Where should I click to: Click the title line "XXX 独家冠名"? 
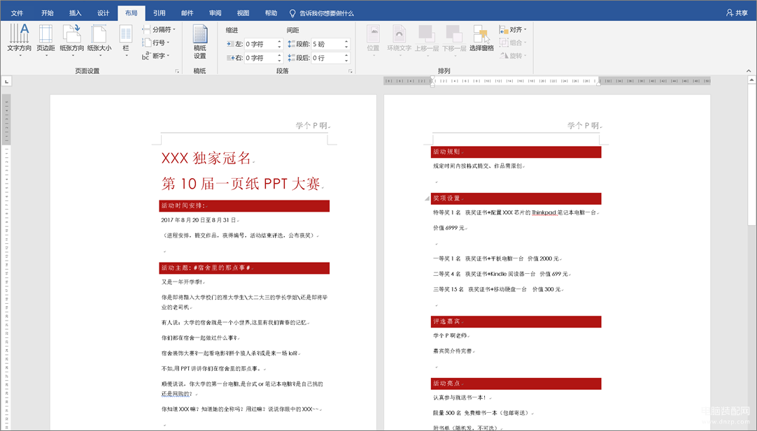coord(206,158)
